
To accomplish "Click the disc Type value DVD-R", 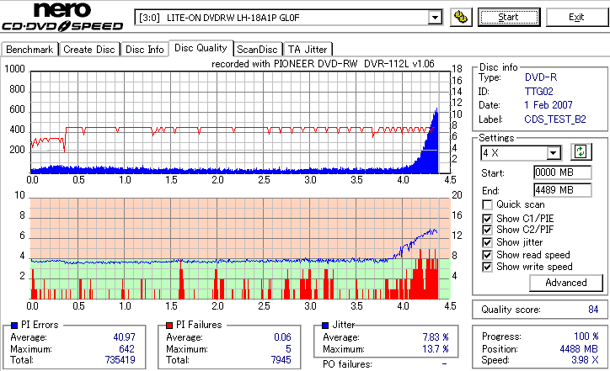I will pos(541,77).
